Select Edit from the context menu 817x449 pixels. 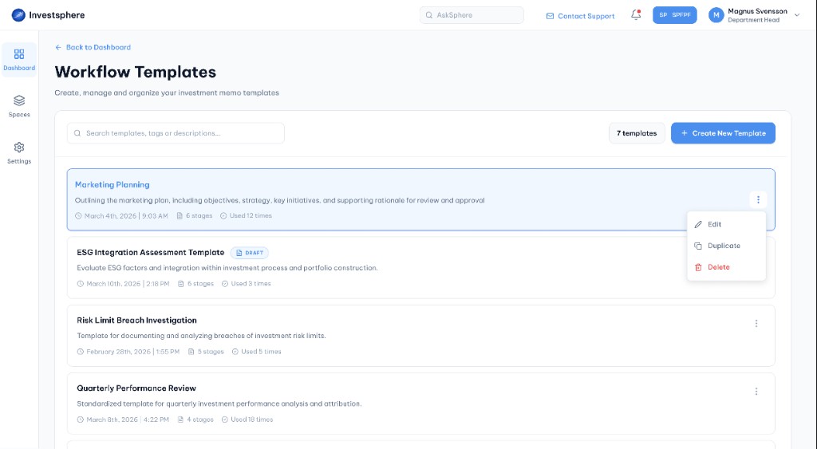click(726, 225)
